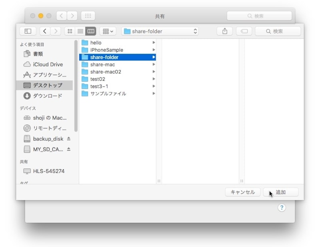Select column view mode
The width and height of the screenshot is (320, 247).
(91, 31)
